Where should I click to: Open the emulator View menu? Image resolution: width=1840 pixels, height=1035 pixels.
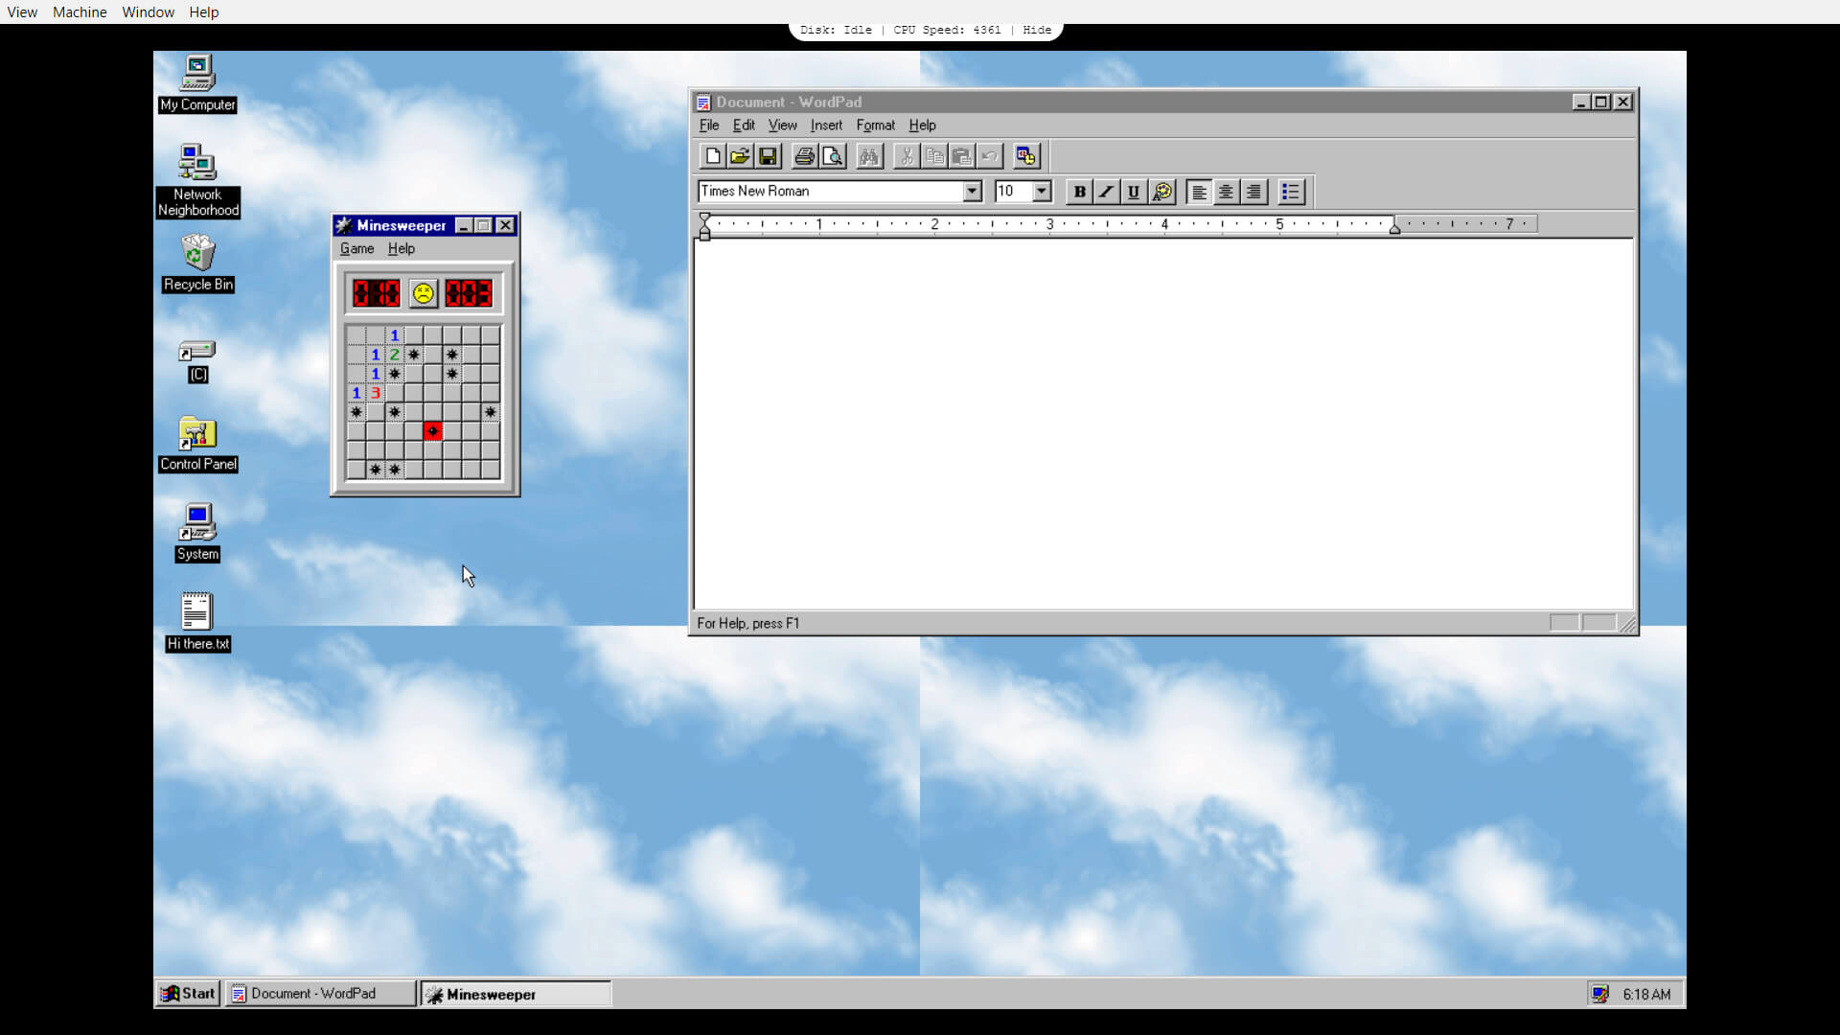tap(22, 12)
